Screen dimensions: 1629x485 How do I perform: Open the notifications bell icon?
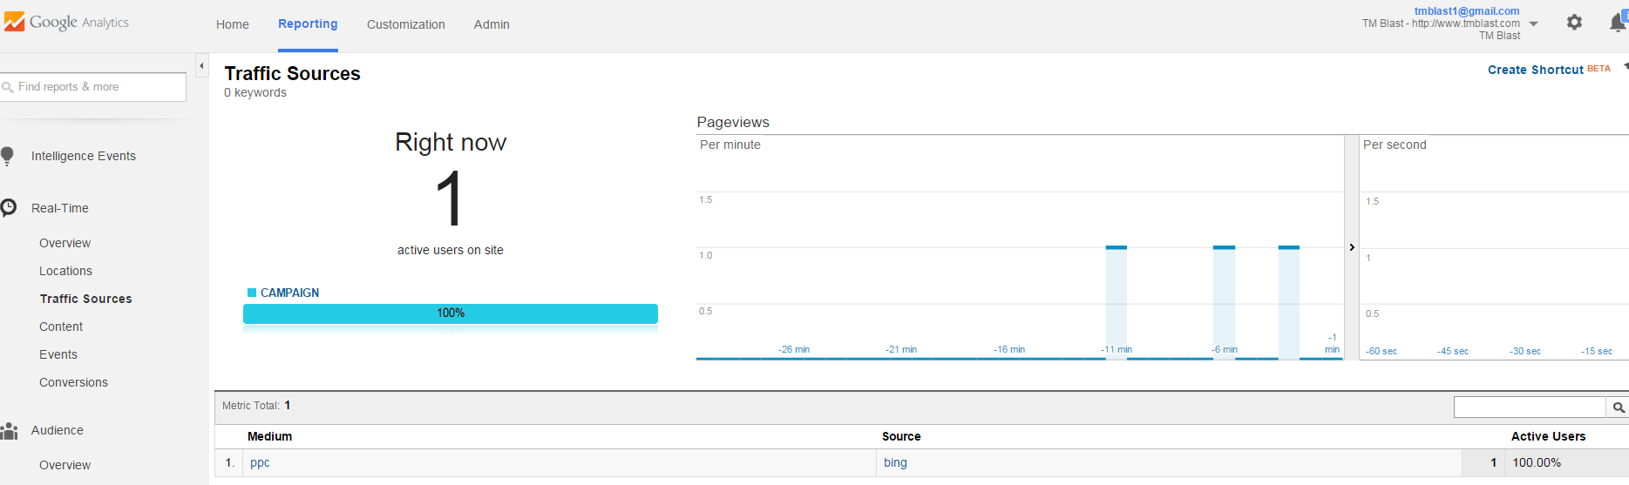[1618, 23]
